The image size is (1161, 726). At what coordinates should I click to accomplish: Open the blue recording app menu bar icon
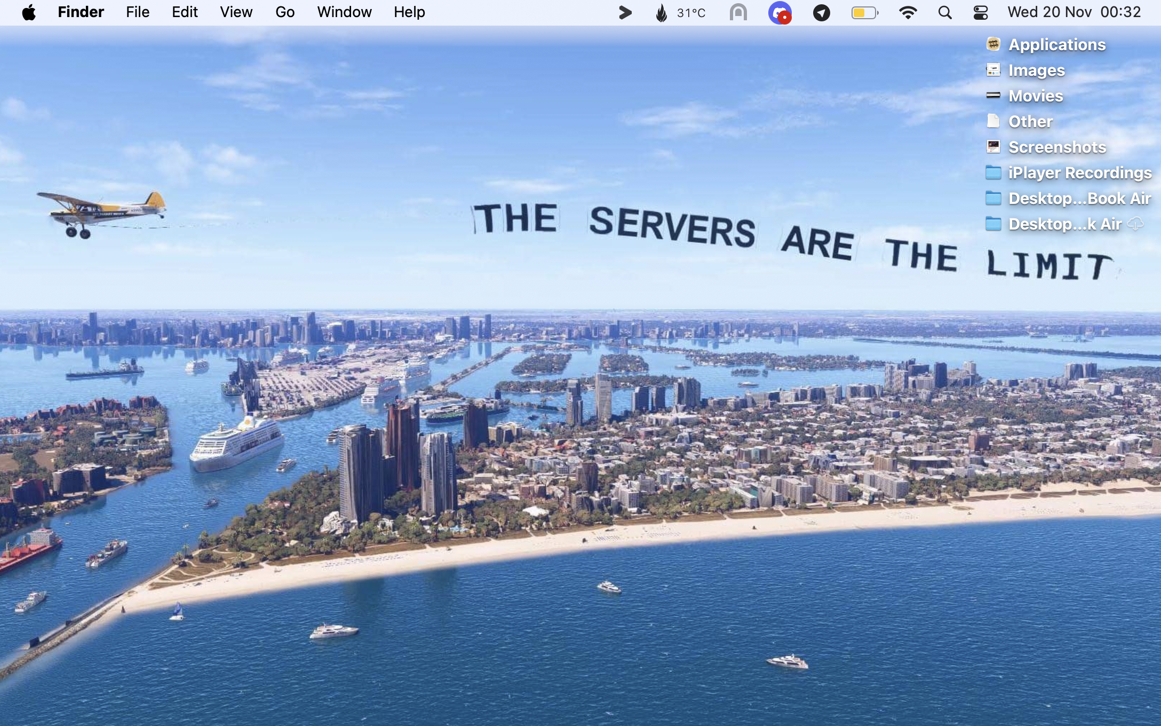pyautogui.click(x=780, y=12)
